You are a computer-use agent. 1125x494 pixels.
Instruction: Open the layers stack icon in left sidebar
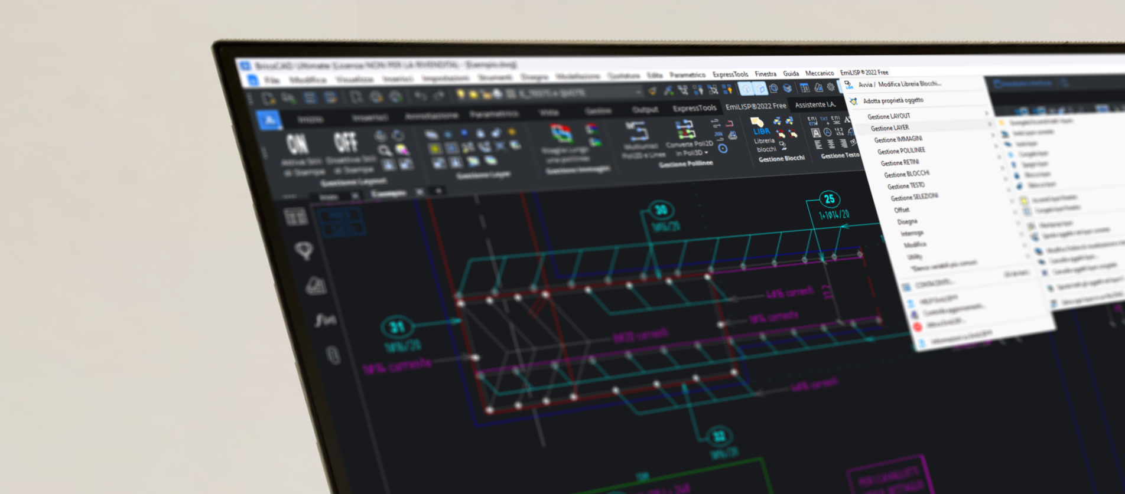point(316,286)
